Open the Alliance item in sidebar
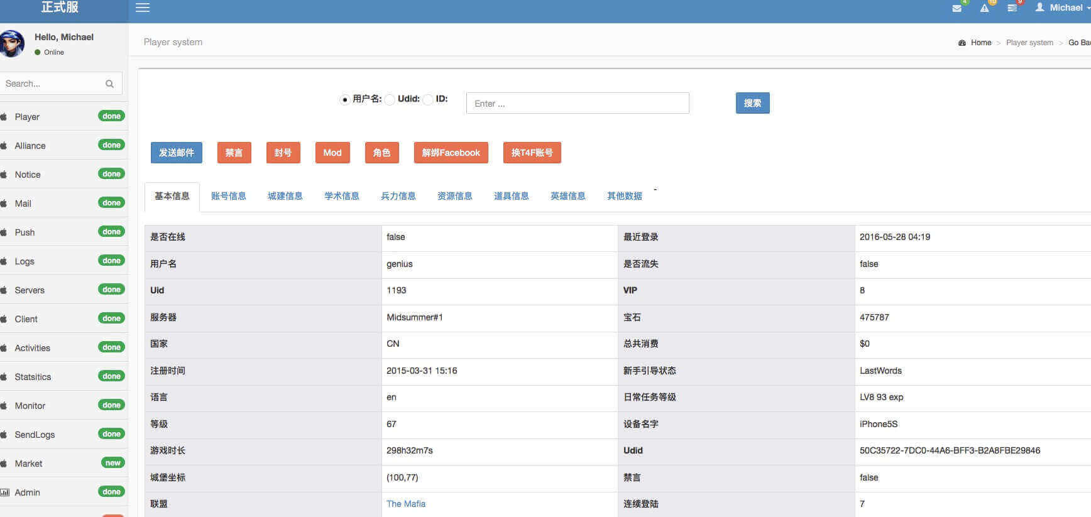This screenshot has height=517, width=1091. tap(30, 146)
